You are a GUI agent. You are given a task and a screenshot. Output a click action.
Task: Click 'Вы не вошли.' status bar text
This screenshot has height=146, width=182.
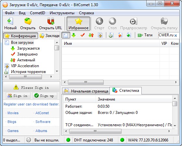click(x=47, y=140)
